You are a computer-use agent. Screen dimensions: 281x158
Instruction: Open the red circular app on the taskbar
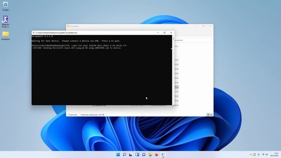(157, 154)
